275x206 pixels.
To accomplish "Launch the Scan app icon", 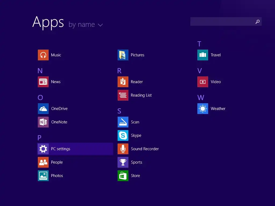I will coord(123,122).
